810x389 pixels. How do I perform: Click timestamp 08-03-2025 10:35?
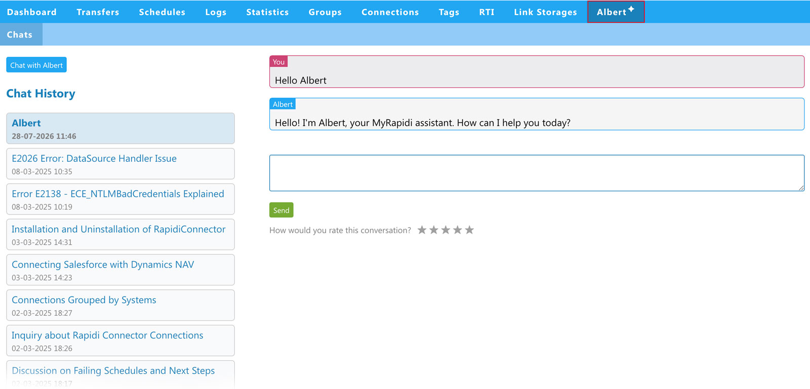coord(42,171)
